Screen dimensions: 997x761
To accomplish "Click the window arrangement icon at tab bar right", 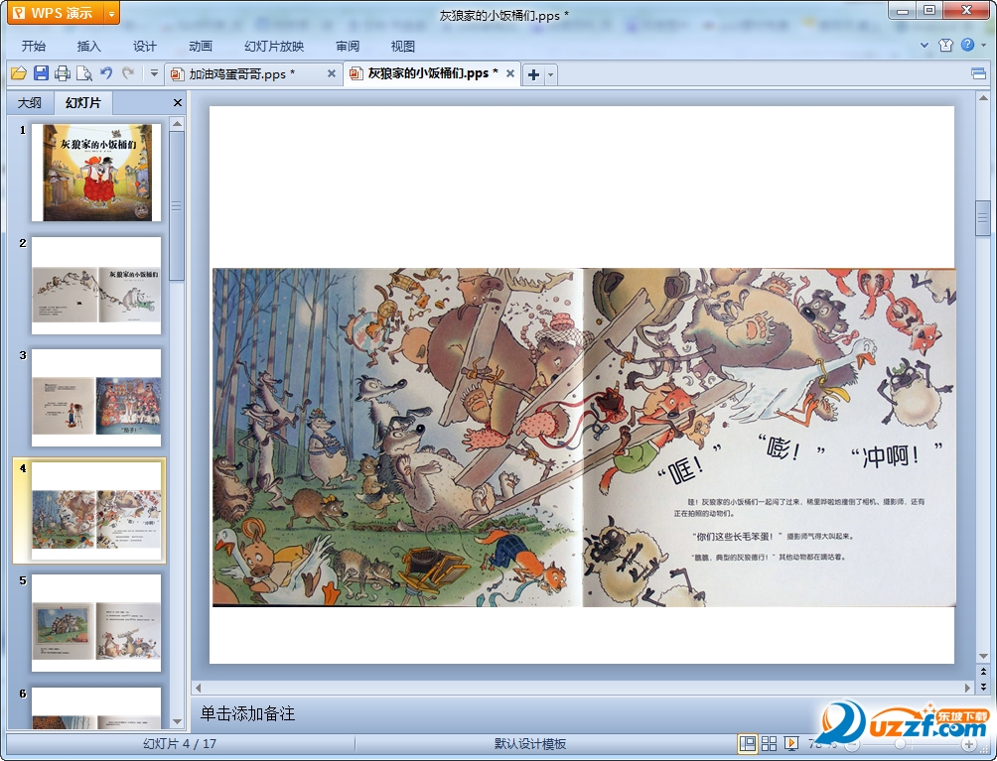I will pos(978,73).
